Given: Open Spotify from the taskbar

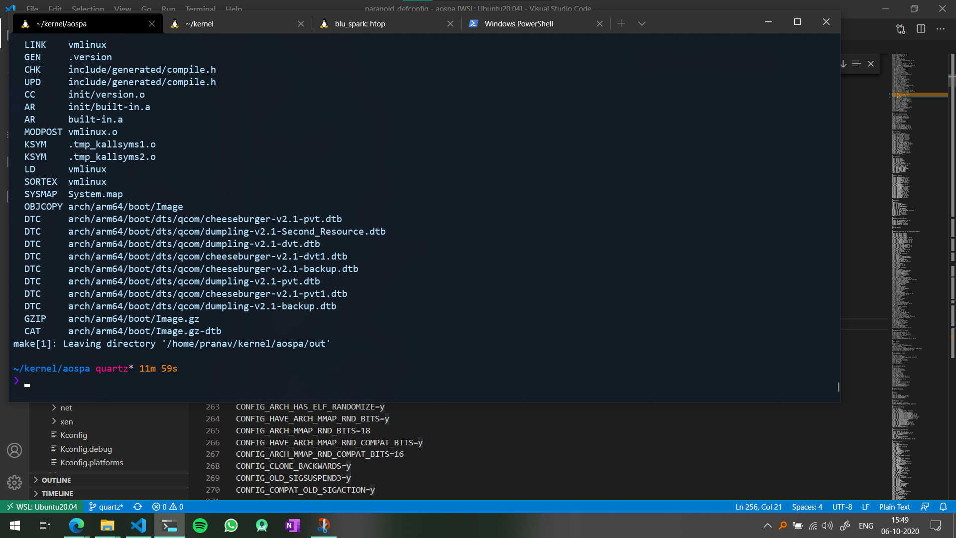Looking at the screenshot, I should click(200, 526).
